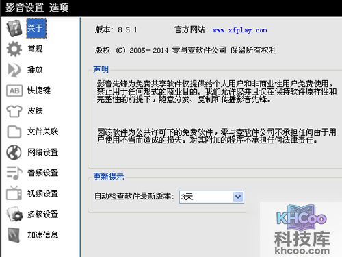Click the 更新提示 group heading
Screen dimensions: 342x257
(109, 177)
